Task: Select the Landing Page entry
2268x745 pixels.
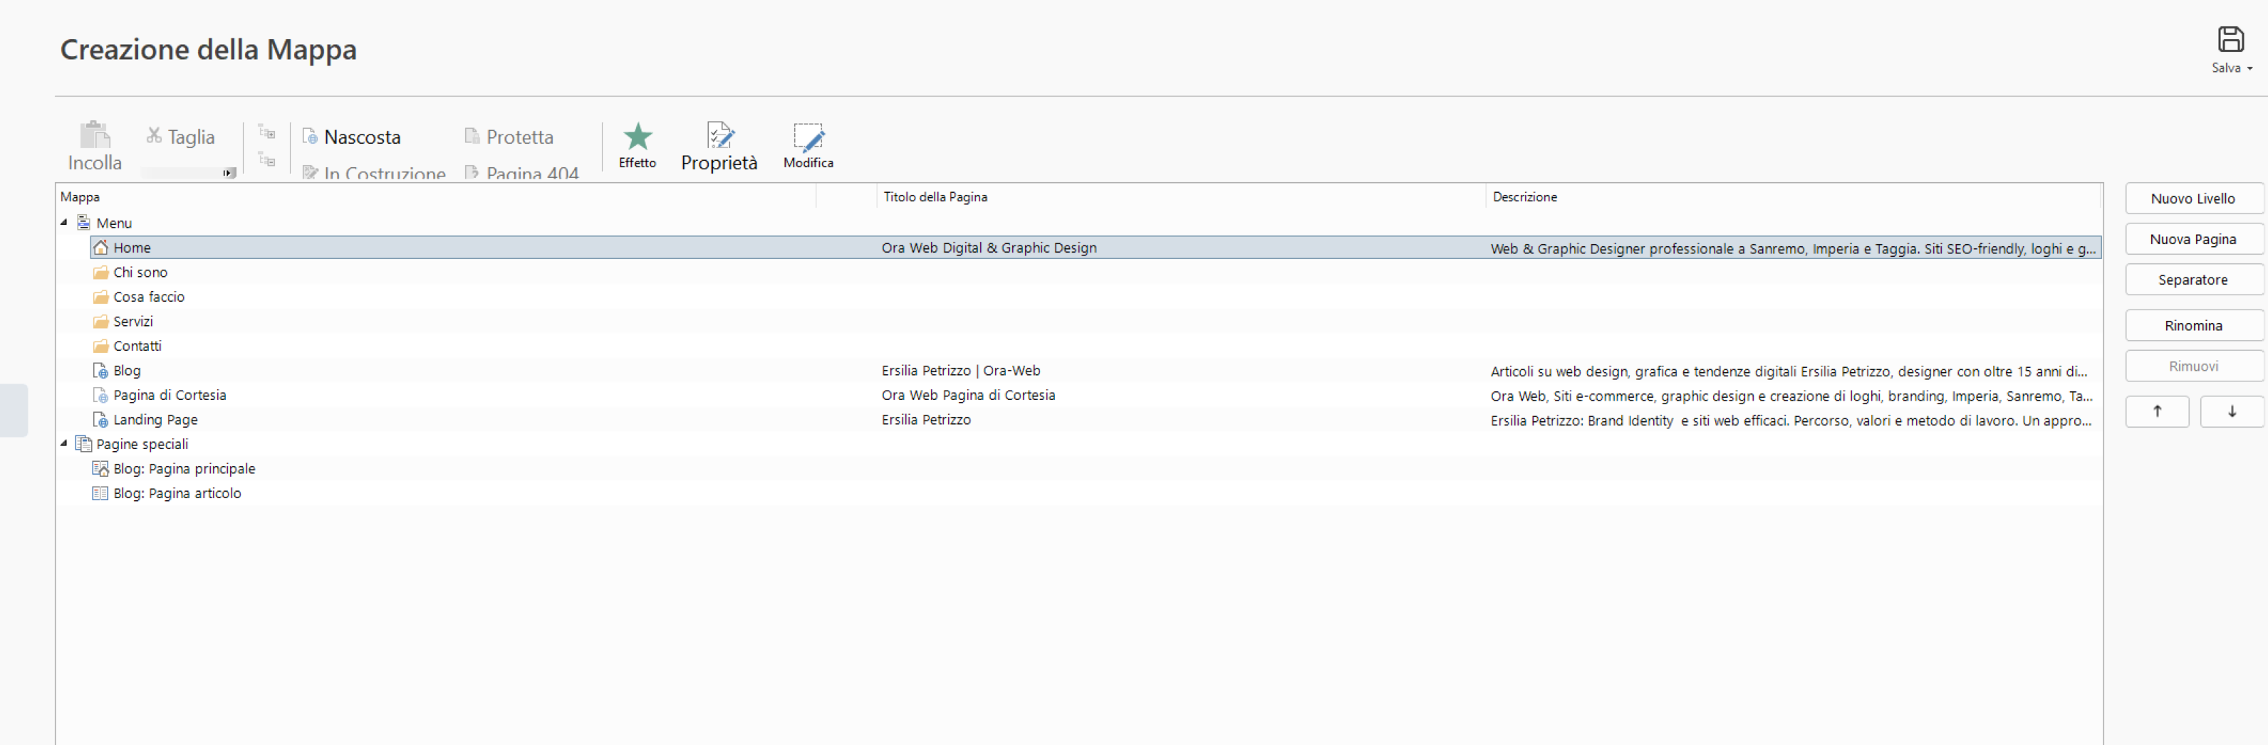Action: [155, 421]
